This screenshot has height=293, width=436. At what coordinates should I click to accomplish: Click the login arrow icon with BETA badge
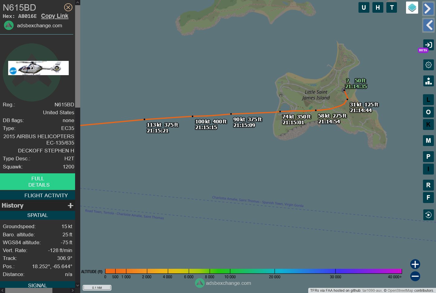click(428, 45)
